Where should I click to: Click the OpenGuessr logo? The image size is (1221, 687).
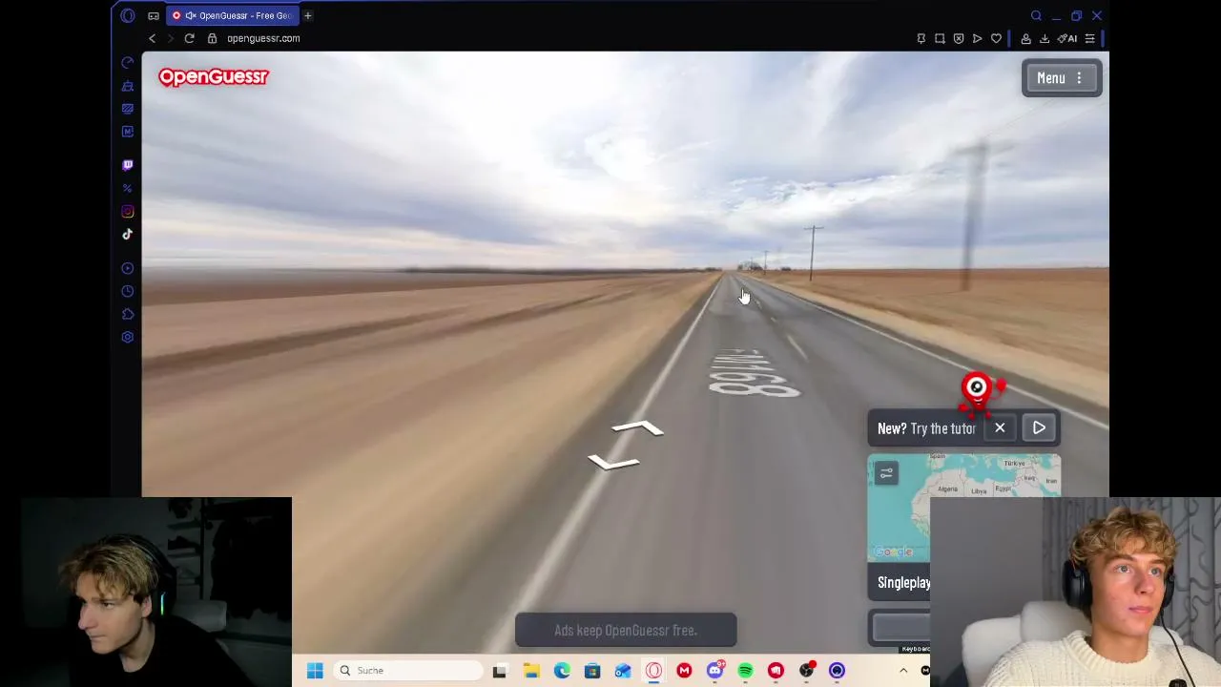point(214,77)
